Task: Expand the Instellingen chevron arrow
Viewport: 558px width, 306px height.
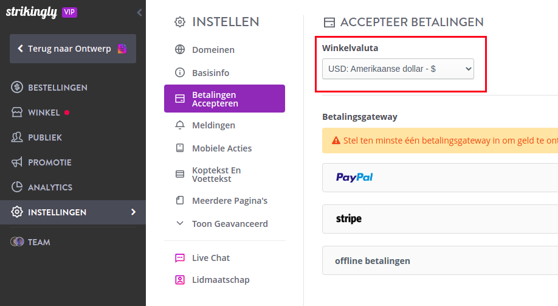Action: click(x=134, y=212)
